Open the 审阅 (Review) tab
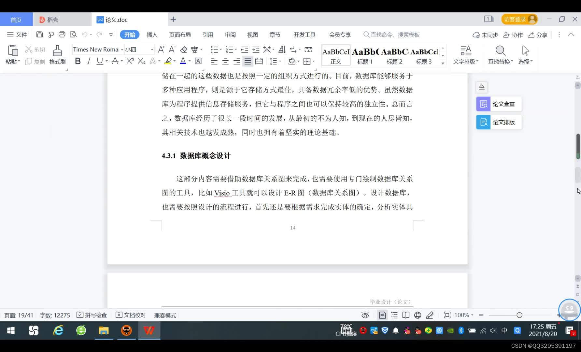Viewport: 581px width, 352px height. [230, 35]
